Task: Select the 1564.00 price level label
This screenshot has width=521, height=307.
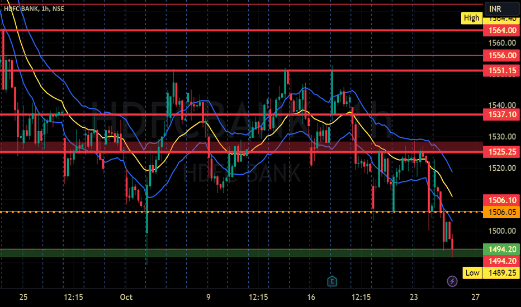Action: point(501,31)
